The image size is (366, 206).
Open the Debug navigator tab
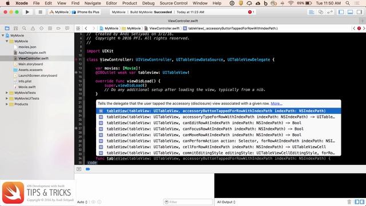[50, 28]
